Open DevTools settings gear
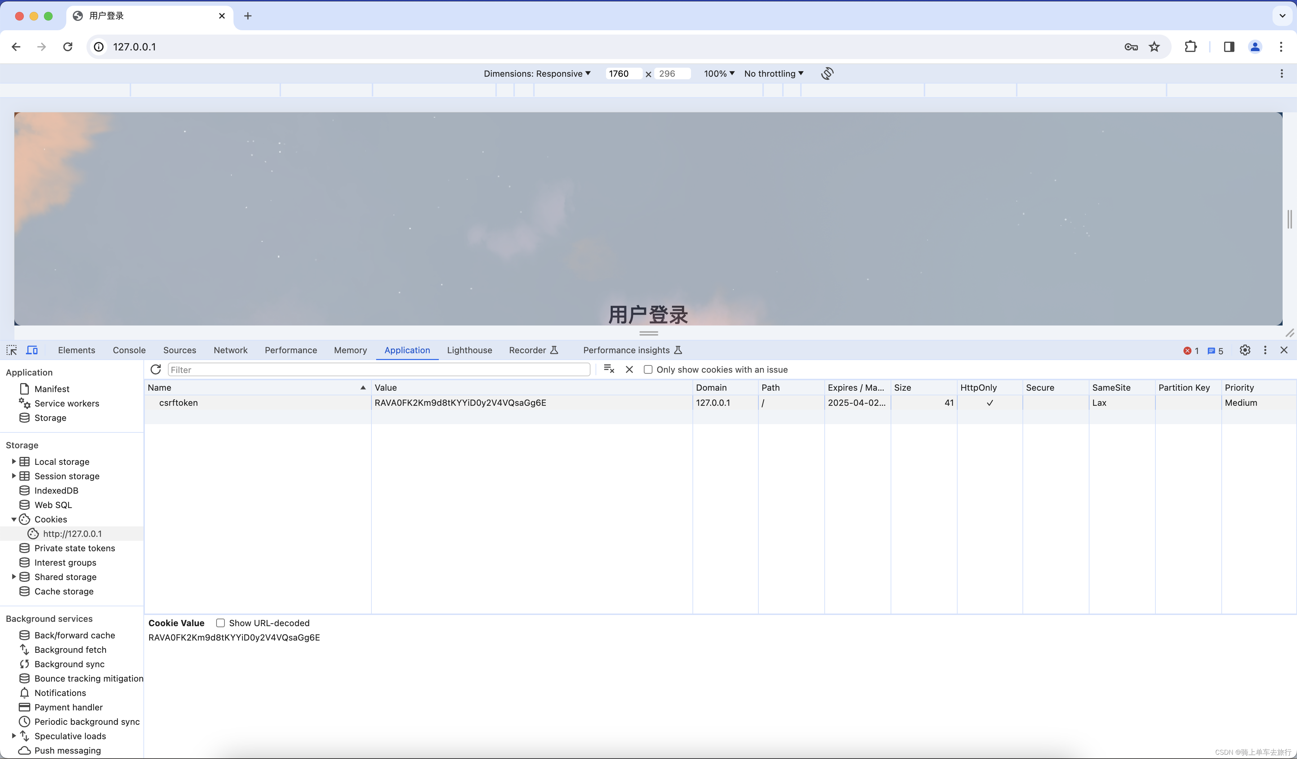Image resolution: width=1297 pixels, height=759 pixels. (x=1244, y=350)
